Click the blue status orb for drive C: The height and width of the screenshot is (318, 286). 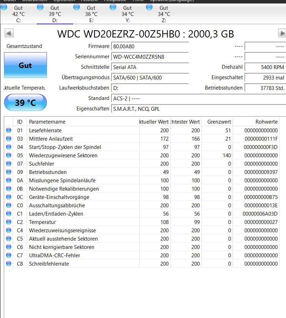click(4, 7)
